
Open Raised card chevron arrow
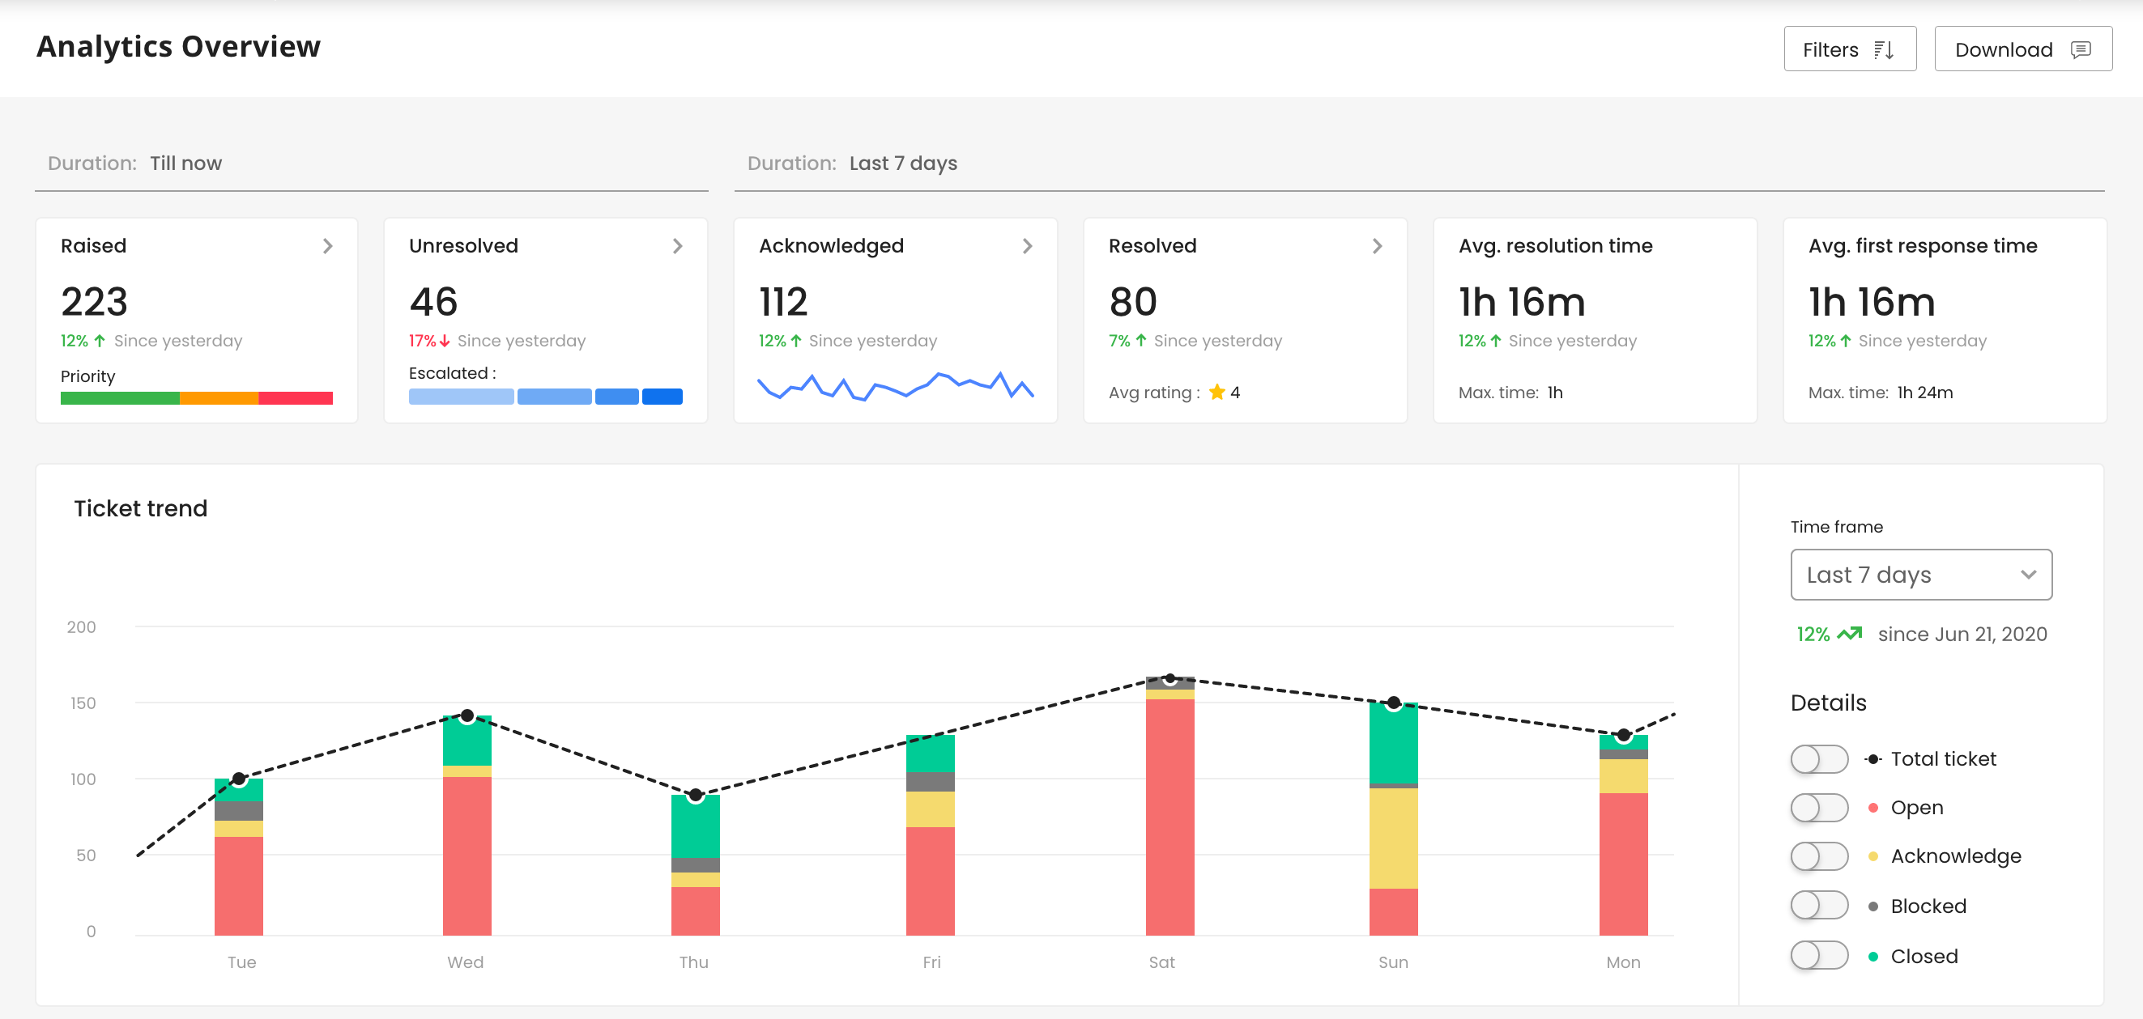328,246
